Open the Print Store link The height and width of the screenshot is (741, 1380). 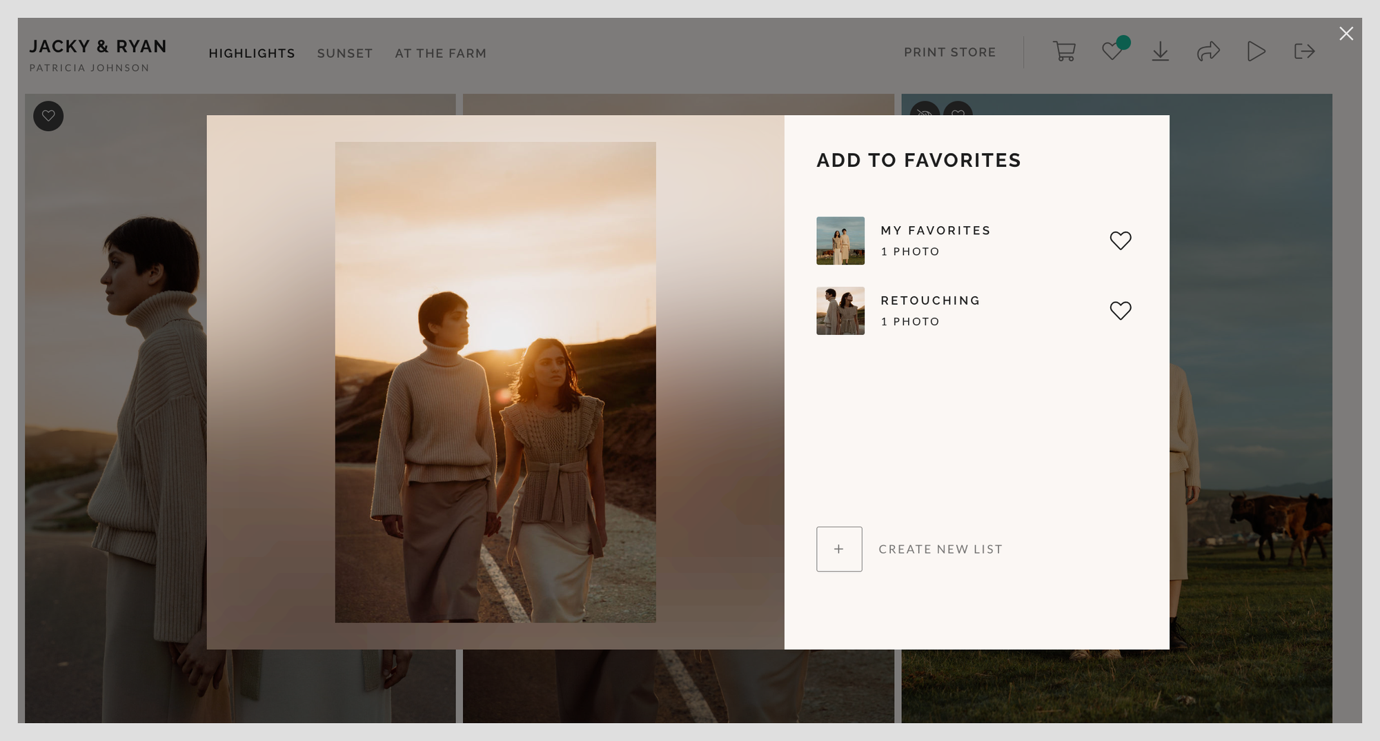pos(949,52)
